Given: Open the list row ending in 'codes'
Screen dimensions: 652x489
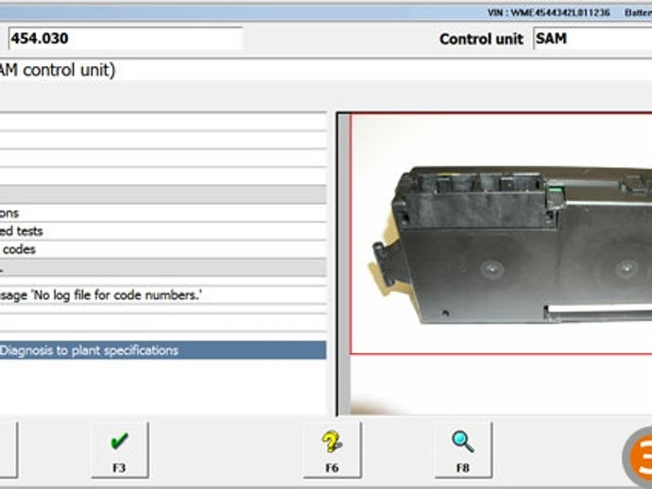Looking at the screenshot, I should click(x=163, y=249).
